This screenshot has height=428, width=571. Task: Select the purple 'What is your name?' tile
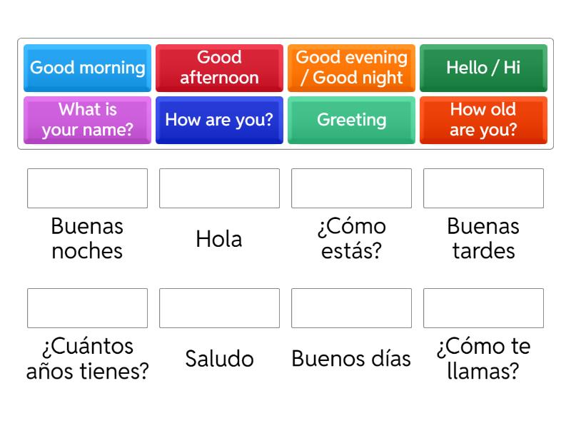87,120
